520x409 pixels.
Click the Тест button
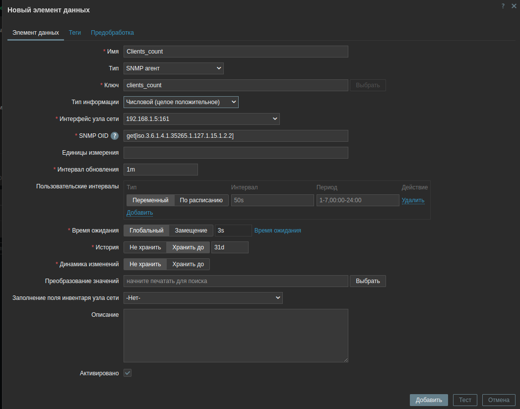coord(465,400)
